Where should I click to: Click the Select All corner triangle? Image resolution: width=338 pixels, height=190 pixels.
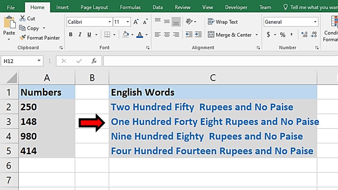pyautogui.click(x=11, y=78)
